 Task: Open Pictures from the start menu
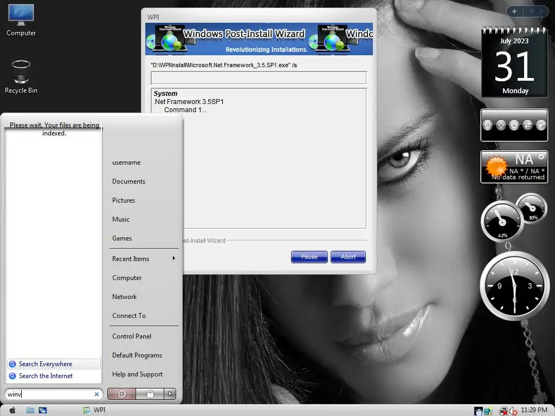click(124, 200)
